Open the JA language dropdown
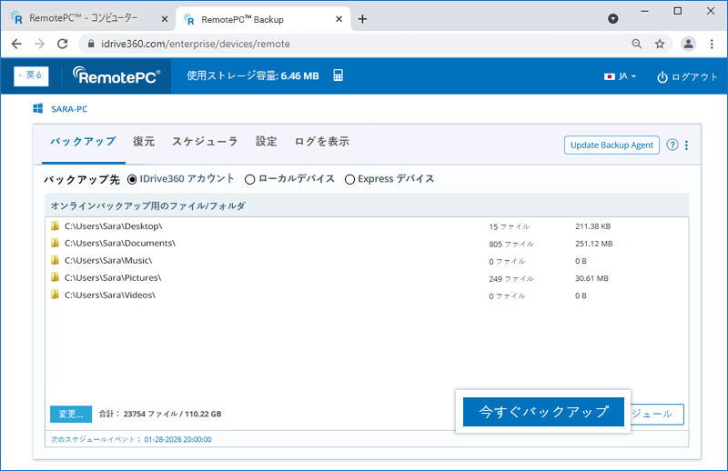The height and width of the screenshot is (471, 728). (621, 76)
